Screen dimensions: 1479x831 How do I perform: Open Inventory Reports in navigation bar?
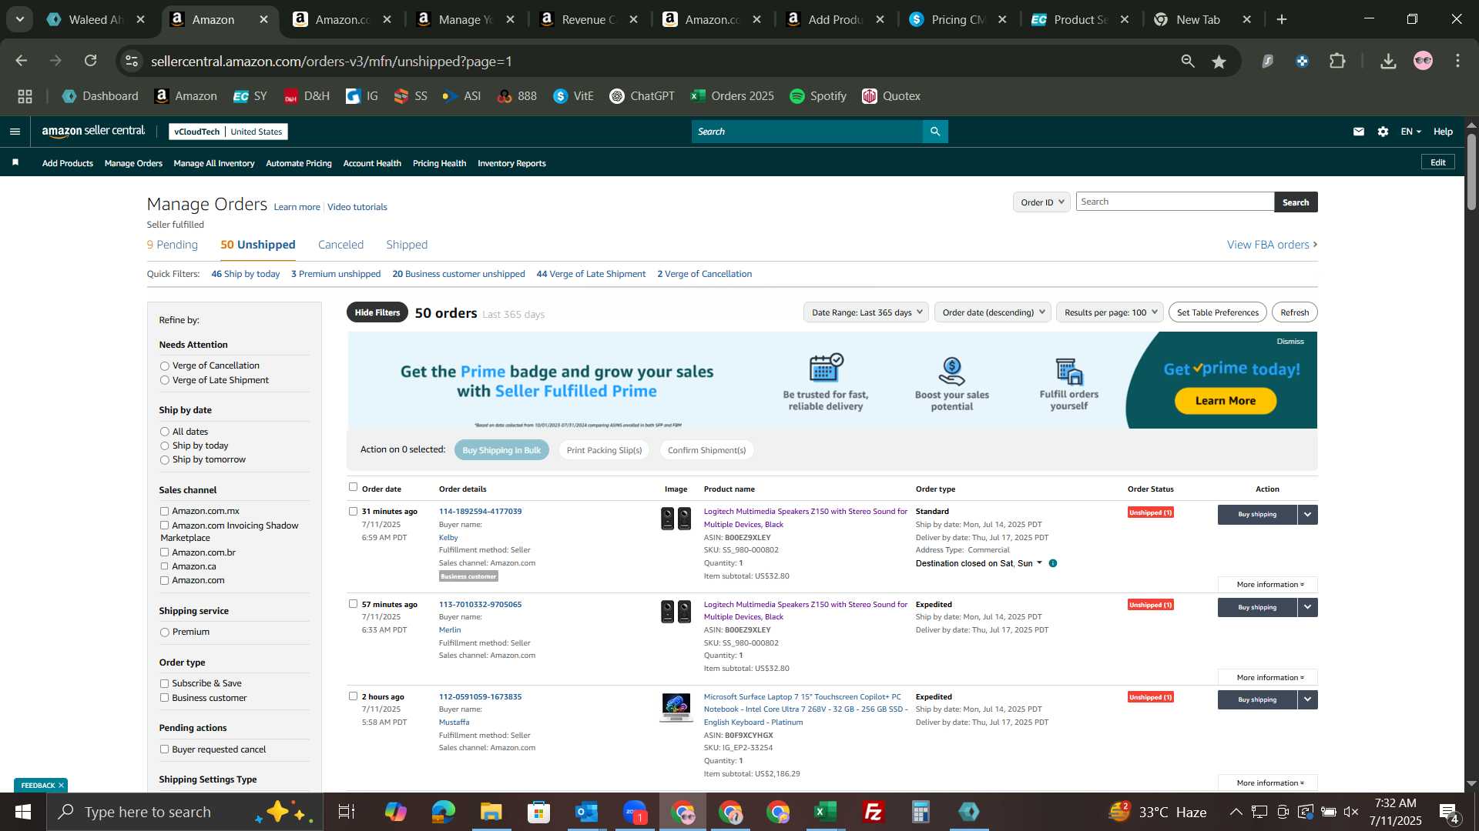click(x=511, y=163)
